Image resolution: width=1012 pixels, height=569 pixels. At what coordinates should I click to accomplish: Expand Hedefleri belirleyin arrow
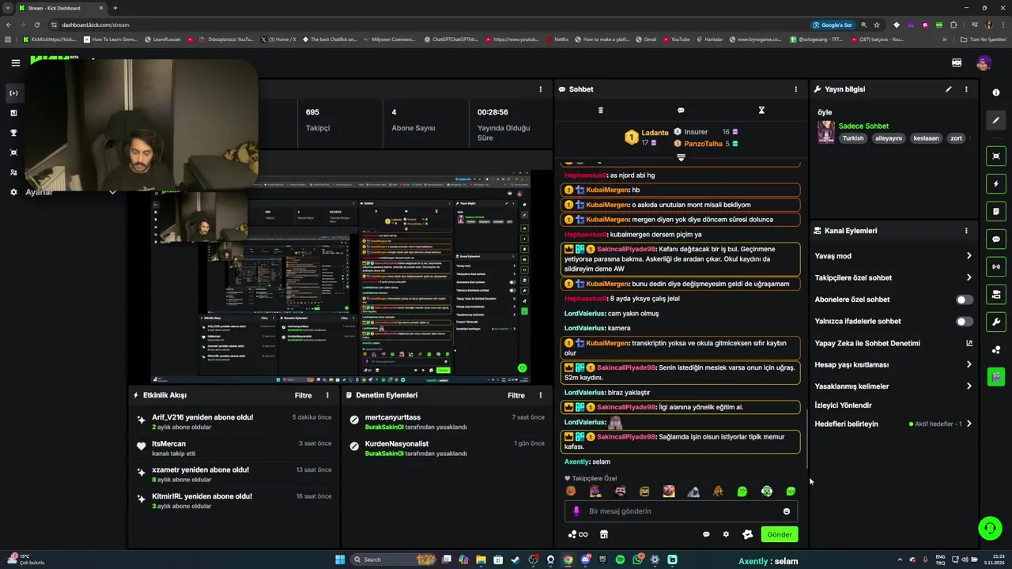tap(969, 424)
